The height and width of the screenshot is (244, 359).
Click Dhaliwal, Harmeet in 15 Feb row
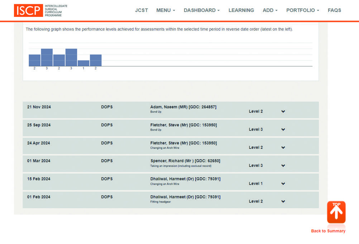185,179
